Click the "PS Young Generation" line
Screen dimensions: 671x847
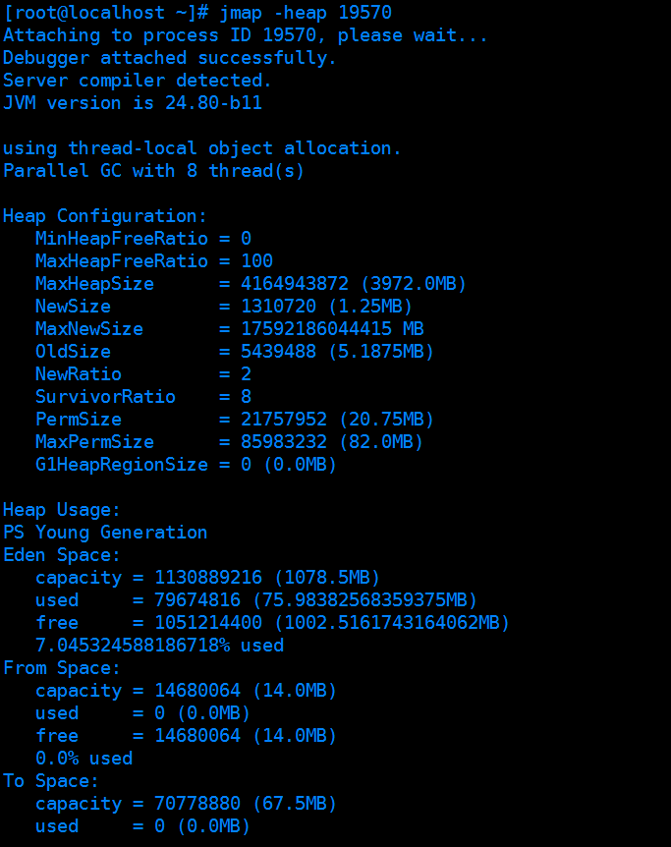point(105,533)
